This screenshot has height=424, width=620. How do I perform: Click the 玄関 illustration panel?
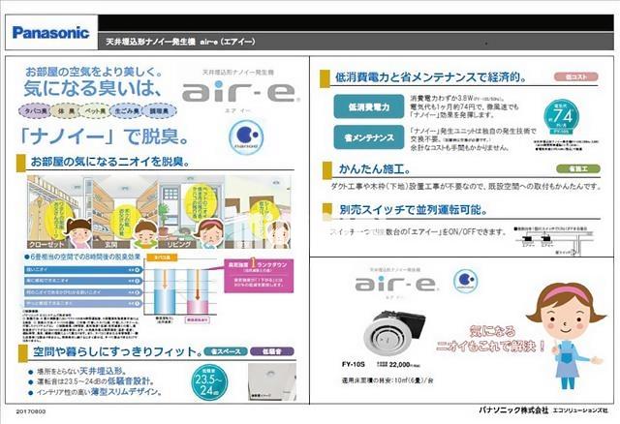[126, 212]
